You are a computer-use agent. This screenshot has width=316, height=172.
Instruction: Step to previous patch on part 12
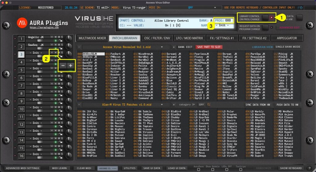click(x=52, y=123)
